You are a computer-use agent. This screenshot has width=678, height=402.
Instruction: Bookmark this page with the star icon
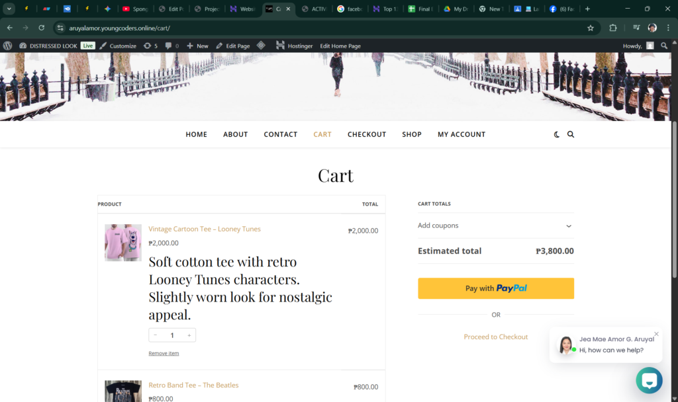point(590,28)
